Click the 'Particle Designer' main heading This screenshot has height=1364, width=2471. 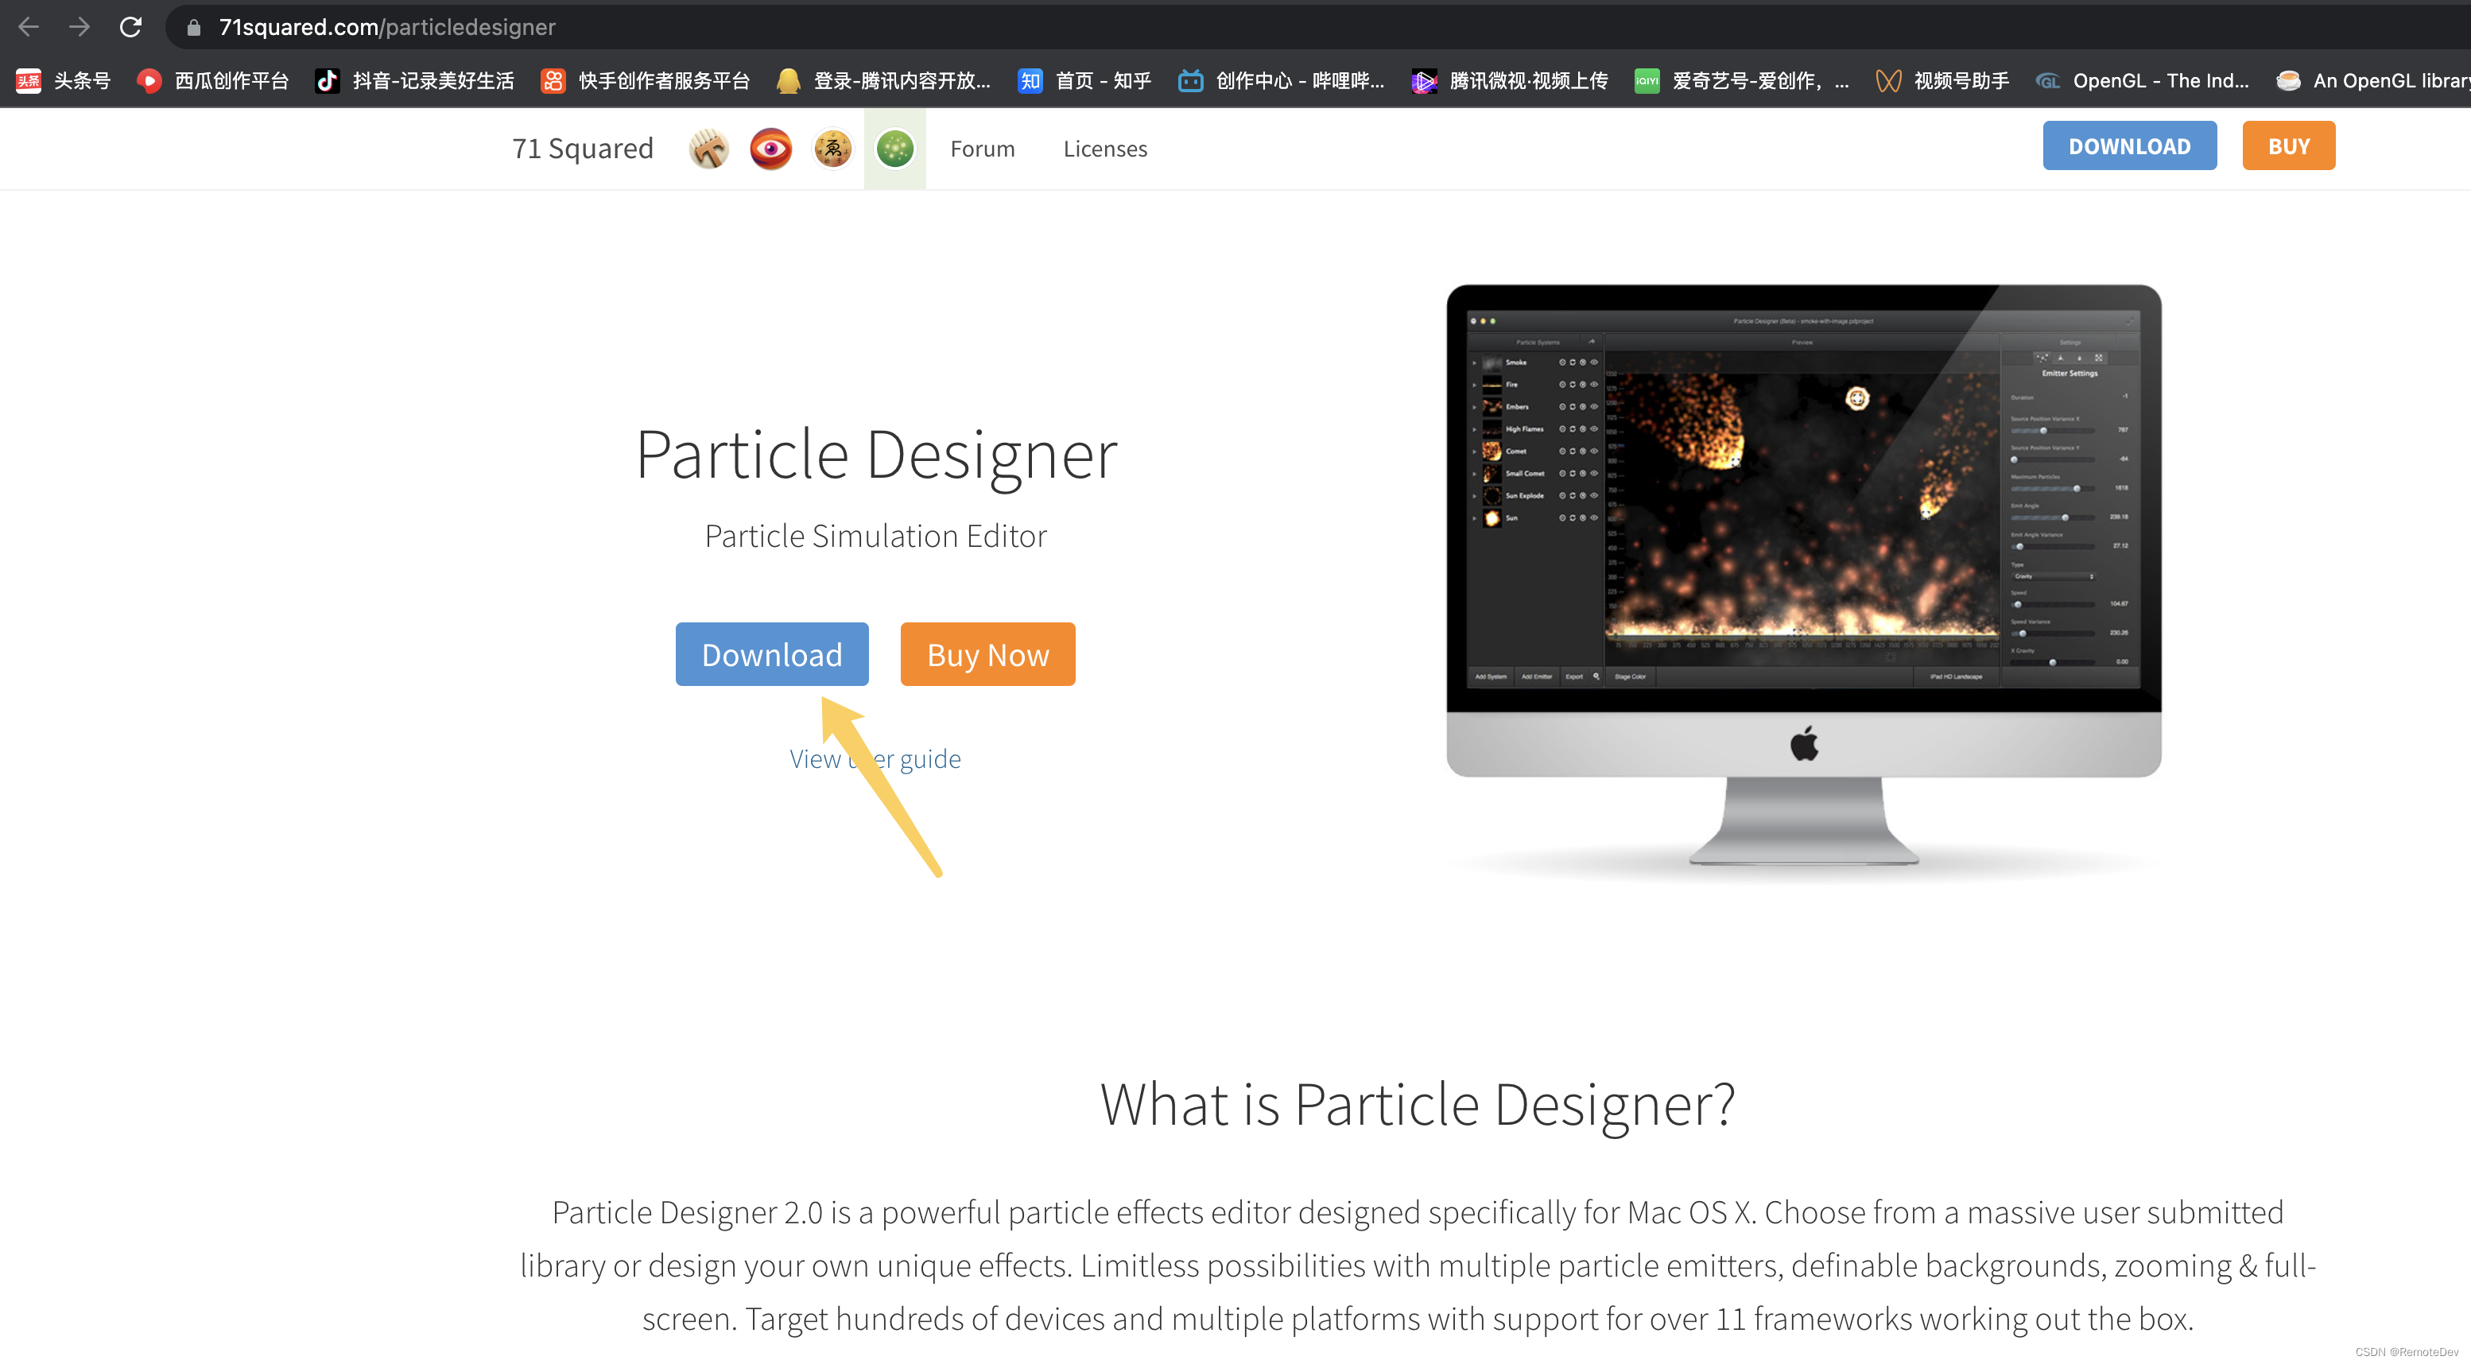coord(876,455)
